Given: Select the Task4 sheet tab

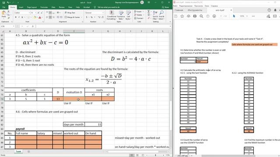Looking at the screenshot, I should pyautogui.click(x=18, y=151).
